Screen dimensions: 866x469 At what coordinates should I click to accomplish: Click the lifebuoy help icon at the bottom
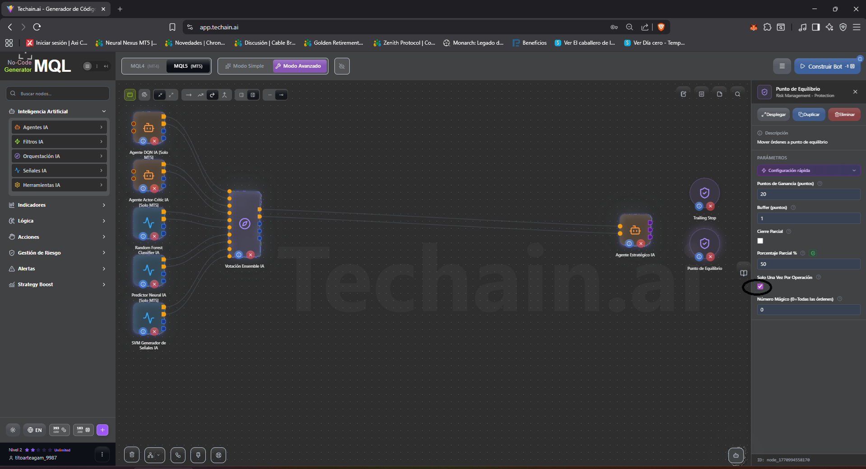(219, 455)
